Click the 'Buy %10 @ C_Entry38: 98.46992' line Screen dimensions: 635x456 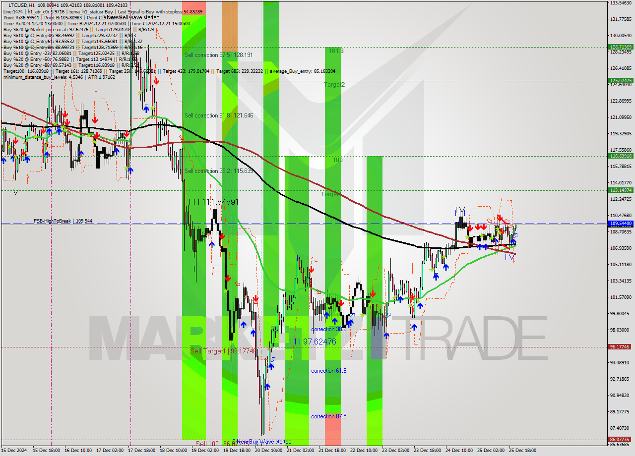(69, 36)
